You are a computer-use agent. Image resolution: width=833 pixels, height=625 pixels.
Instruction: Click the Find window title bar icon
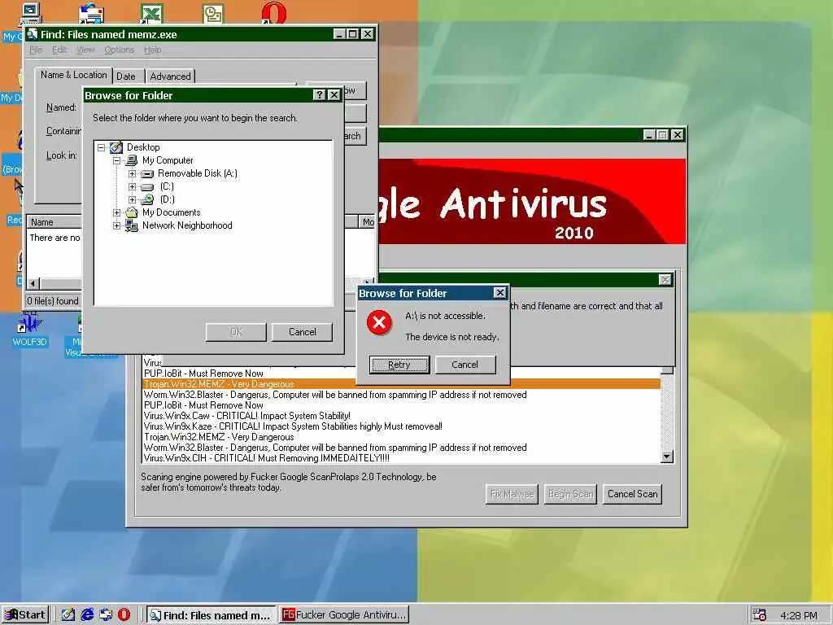tap(33, 34)
